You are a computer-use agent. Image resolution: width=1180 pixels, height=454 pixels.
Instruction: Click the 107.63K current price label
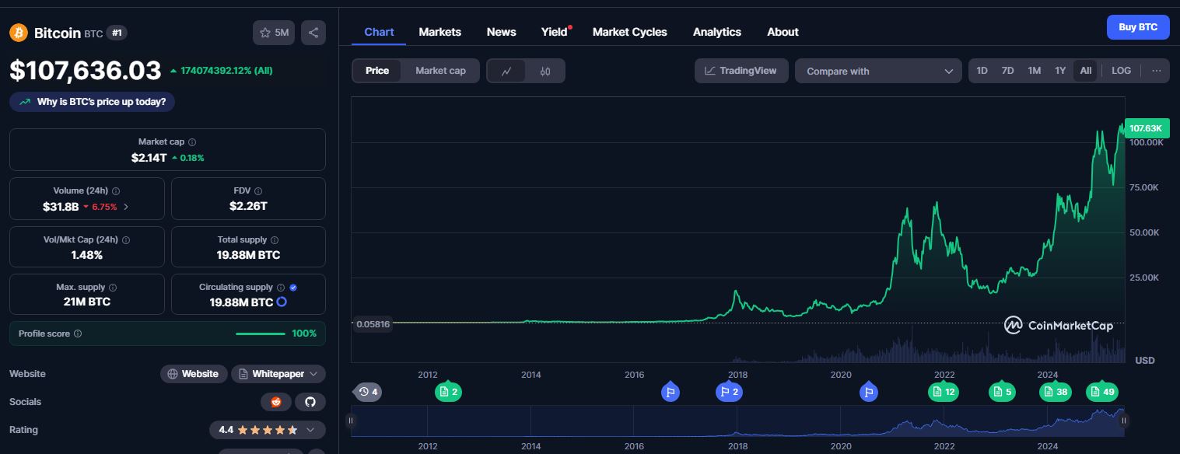(1147, 127)
